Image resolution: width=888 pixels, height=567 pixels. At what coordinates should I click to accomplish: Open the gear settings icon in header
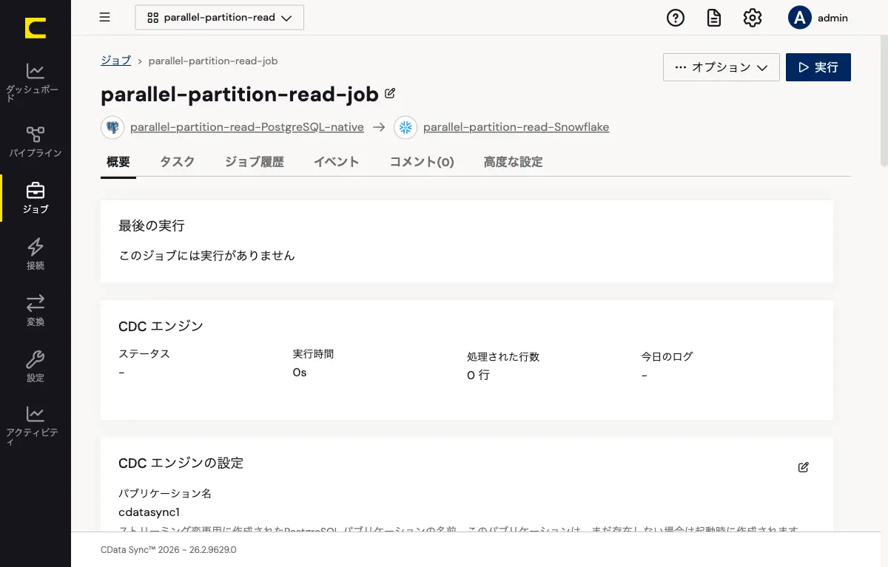pyautogui.click(x=753, y=18)
